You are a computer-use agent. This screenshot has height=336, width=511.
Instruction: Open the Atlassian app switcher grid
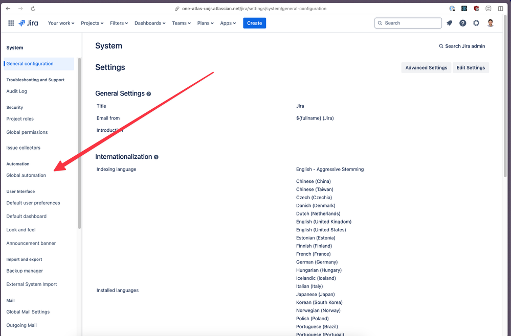(11, 23)
